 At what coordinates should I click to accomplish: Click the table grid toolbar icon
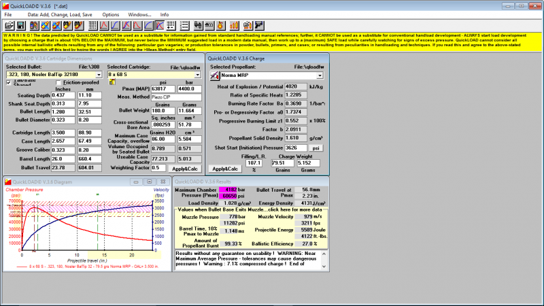92,25
